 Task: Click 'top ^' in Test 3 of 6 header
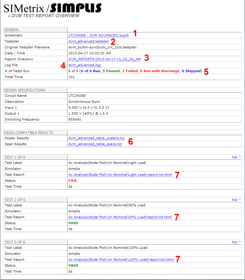tap(236, 242)
